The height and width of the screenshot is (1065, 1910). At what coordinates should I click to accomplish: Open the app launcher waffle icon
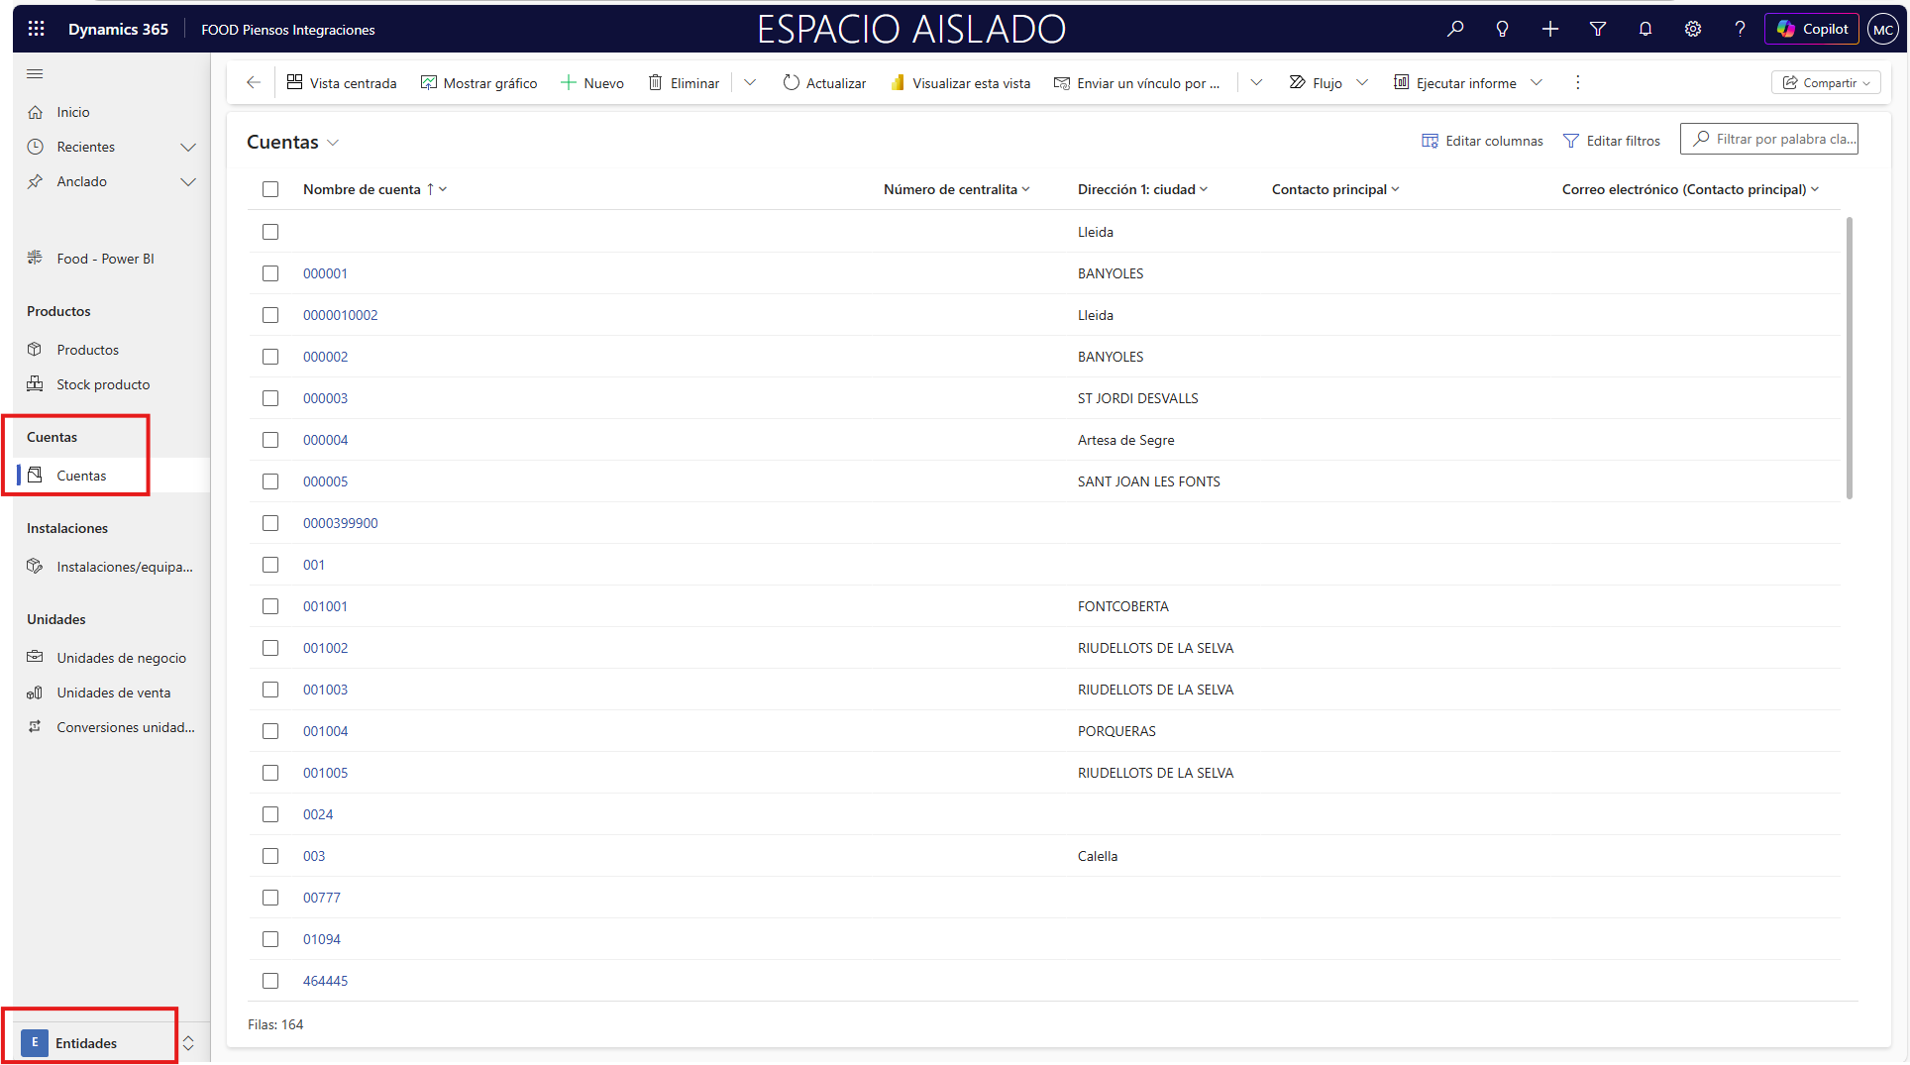37,29
